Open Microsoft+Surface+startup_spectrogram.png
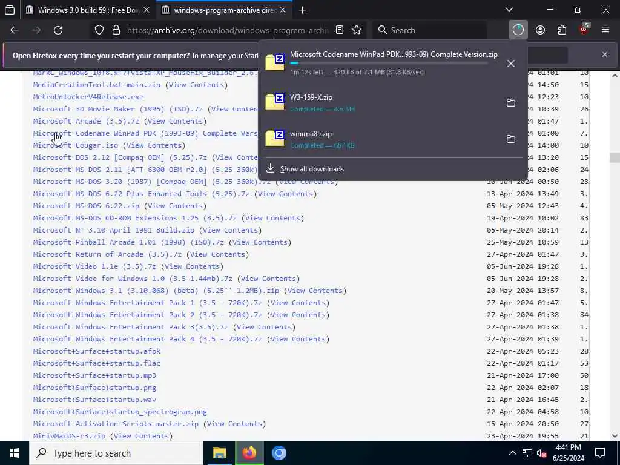 (120, 412)
